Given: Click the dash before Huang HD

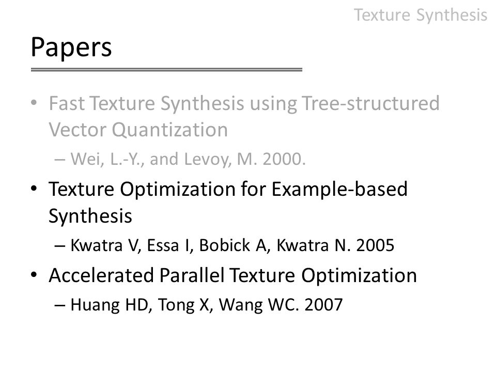Looking at the screenshot, I should [60, 305].
